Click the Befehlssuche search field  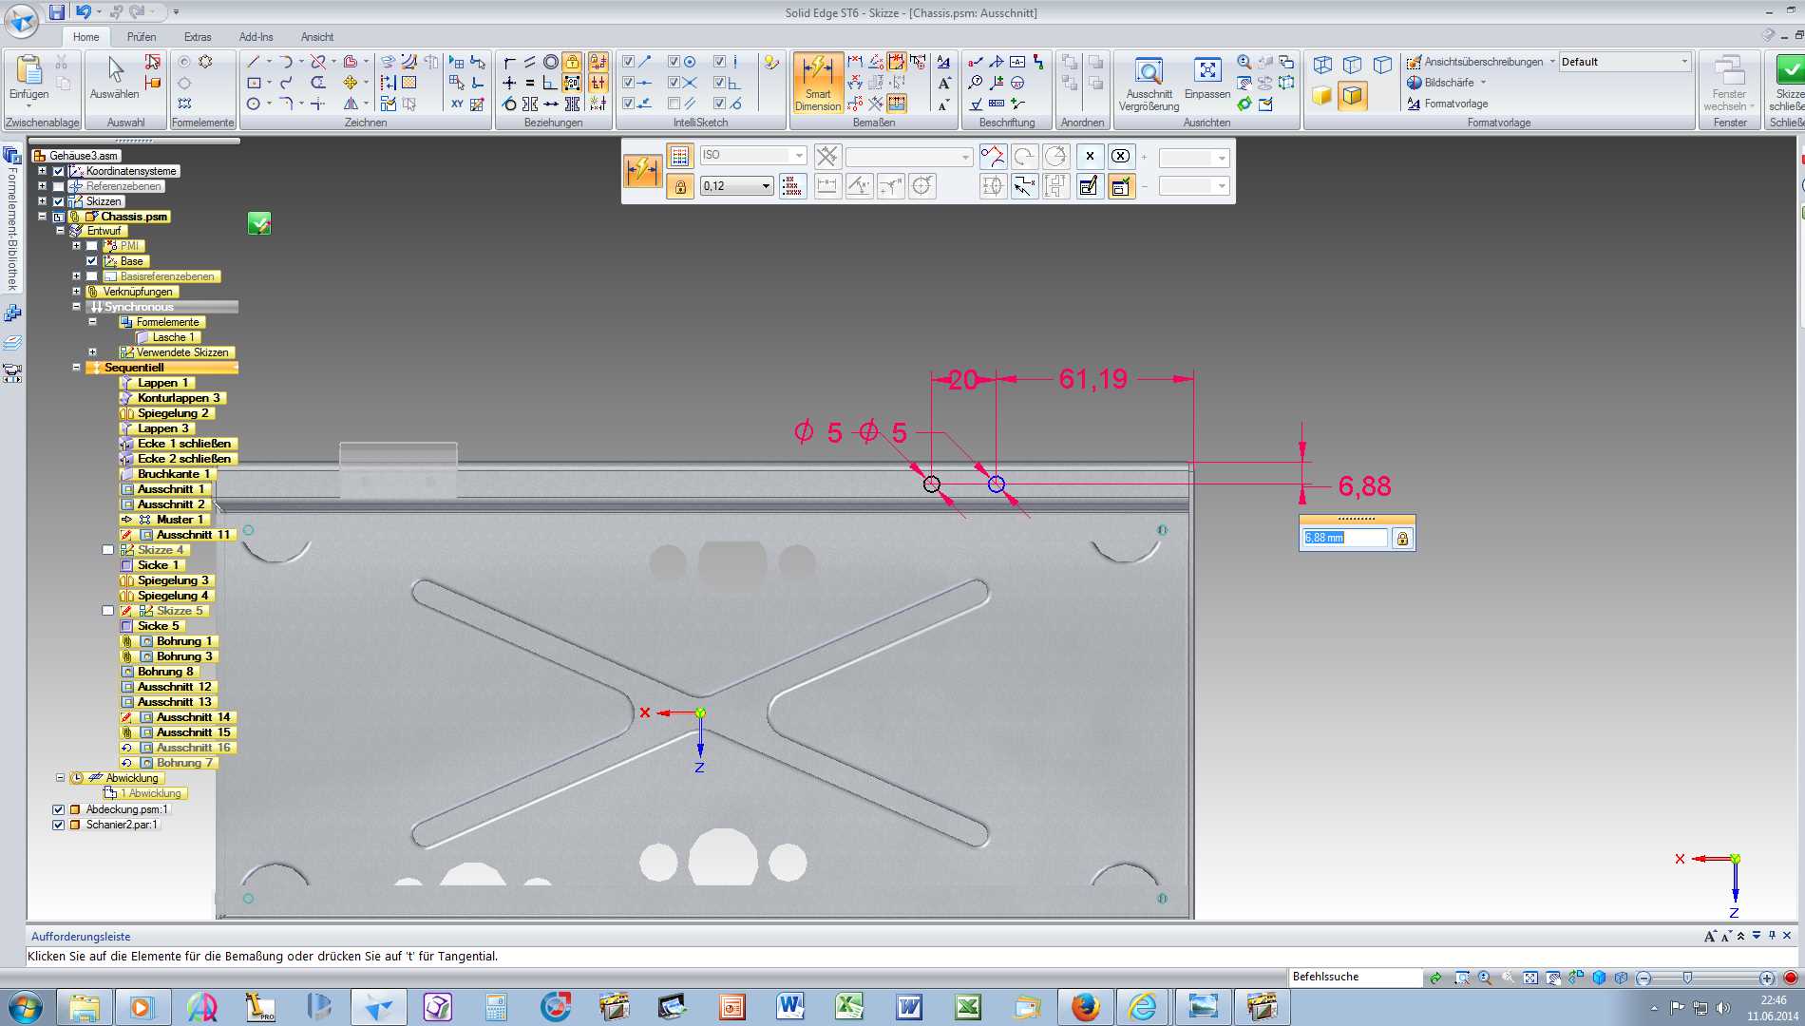[x=1355, y=977]
